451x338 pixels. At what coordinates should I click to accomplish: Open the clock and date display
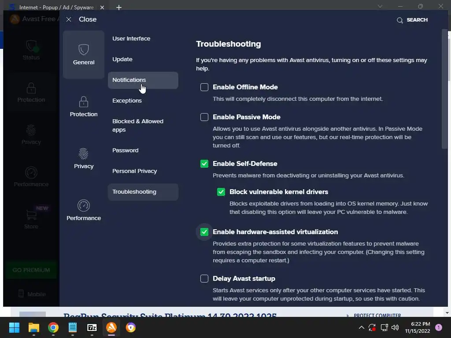(418, 327)
